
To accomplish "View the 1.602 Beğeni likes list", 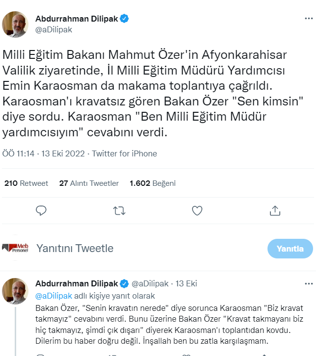I will pos(152,183).
